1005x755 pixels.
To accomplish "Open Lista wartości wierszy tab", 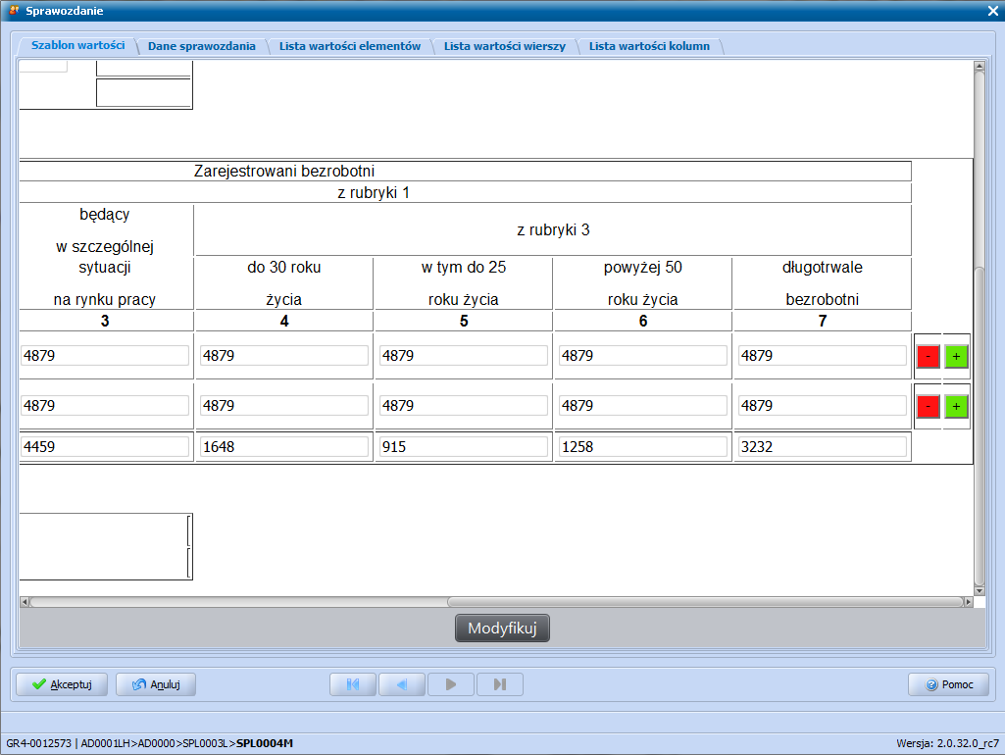I will point(504,46).
